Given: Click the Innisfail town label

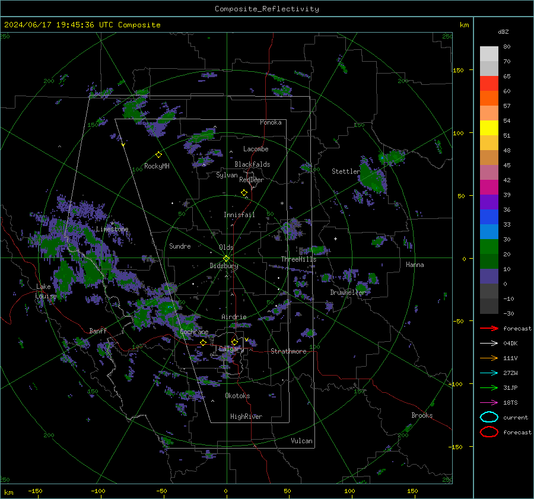Looking at the screenshot, I should click(x=239, y=215).
